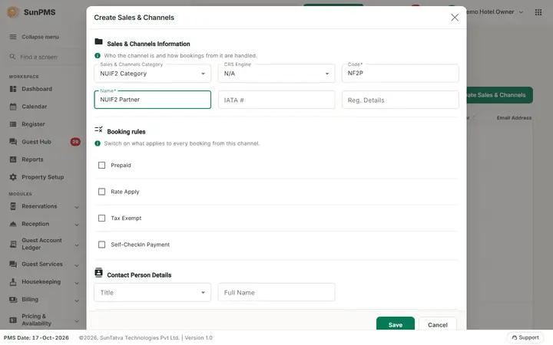The image size is (553, 345).
Task: Expand Pricing & Availability submenu
Action: click(x=77, y=320)
